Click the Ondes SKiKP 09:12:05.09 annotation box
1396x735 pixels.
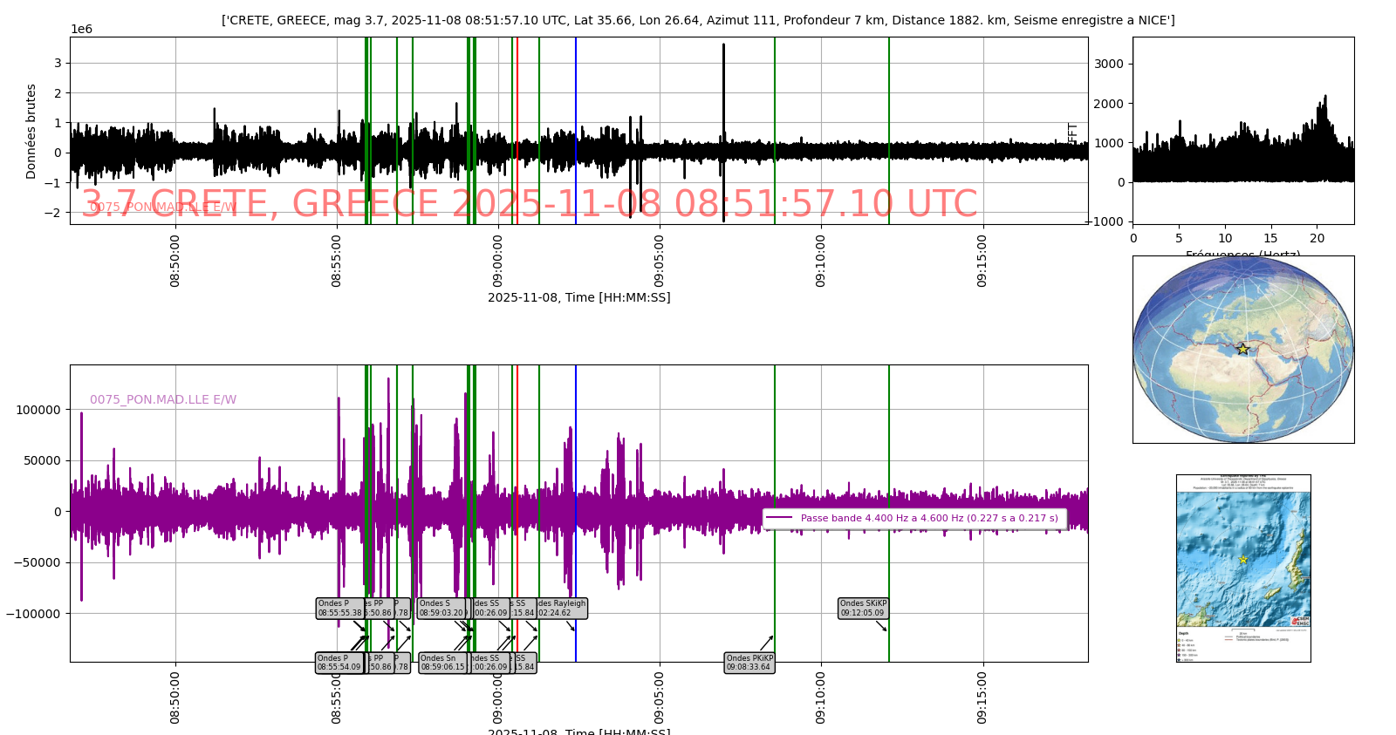(863, 608)
